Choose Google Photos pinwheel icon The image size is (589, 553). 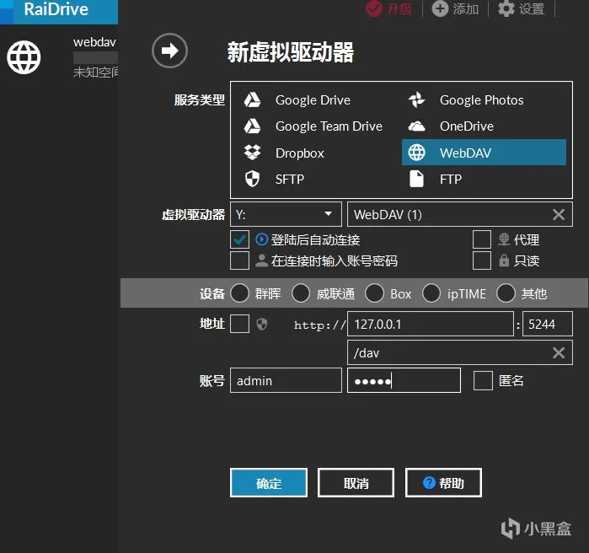pos(416,100)
